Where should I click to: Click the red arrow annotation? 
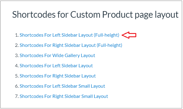coord(129,35)
